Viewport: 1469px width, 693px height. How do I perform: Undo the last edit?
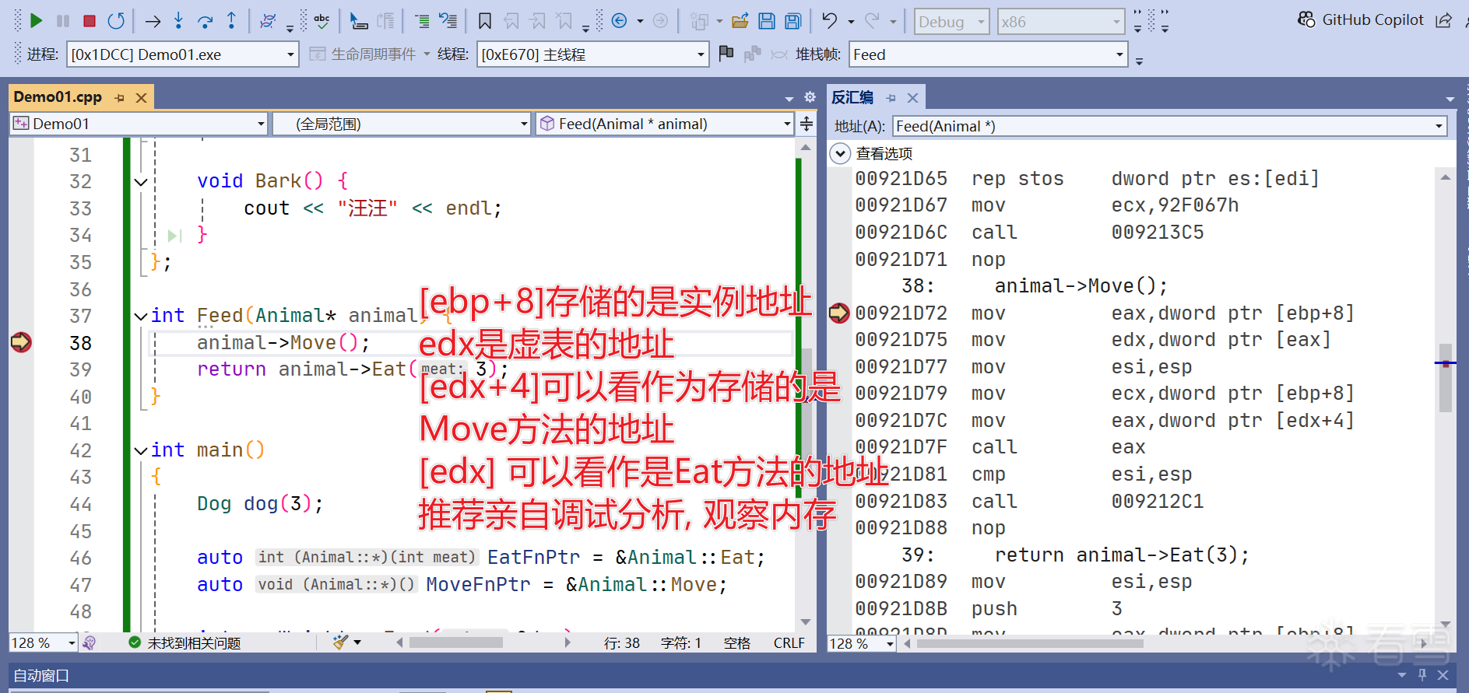tap(830, 21)
